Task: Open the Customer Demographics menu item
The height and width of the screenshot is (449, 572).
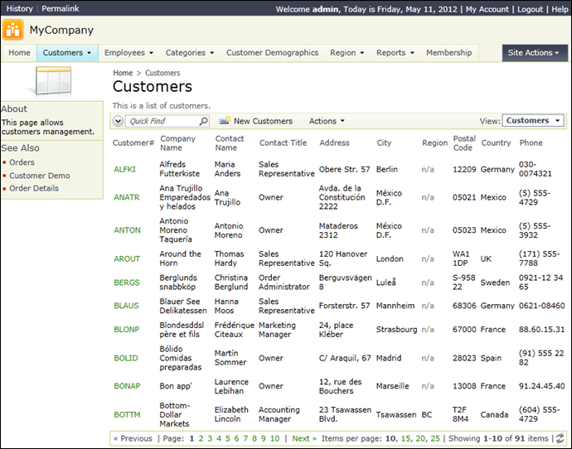Action: click(x=272, y=52)
